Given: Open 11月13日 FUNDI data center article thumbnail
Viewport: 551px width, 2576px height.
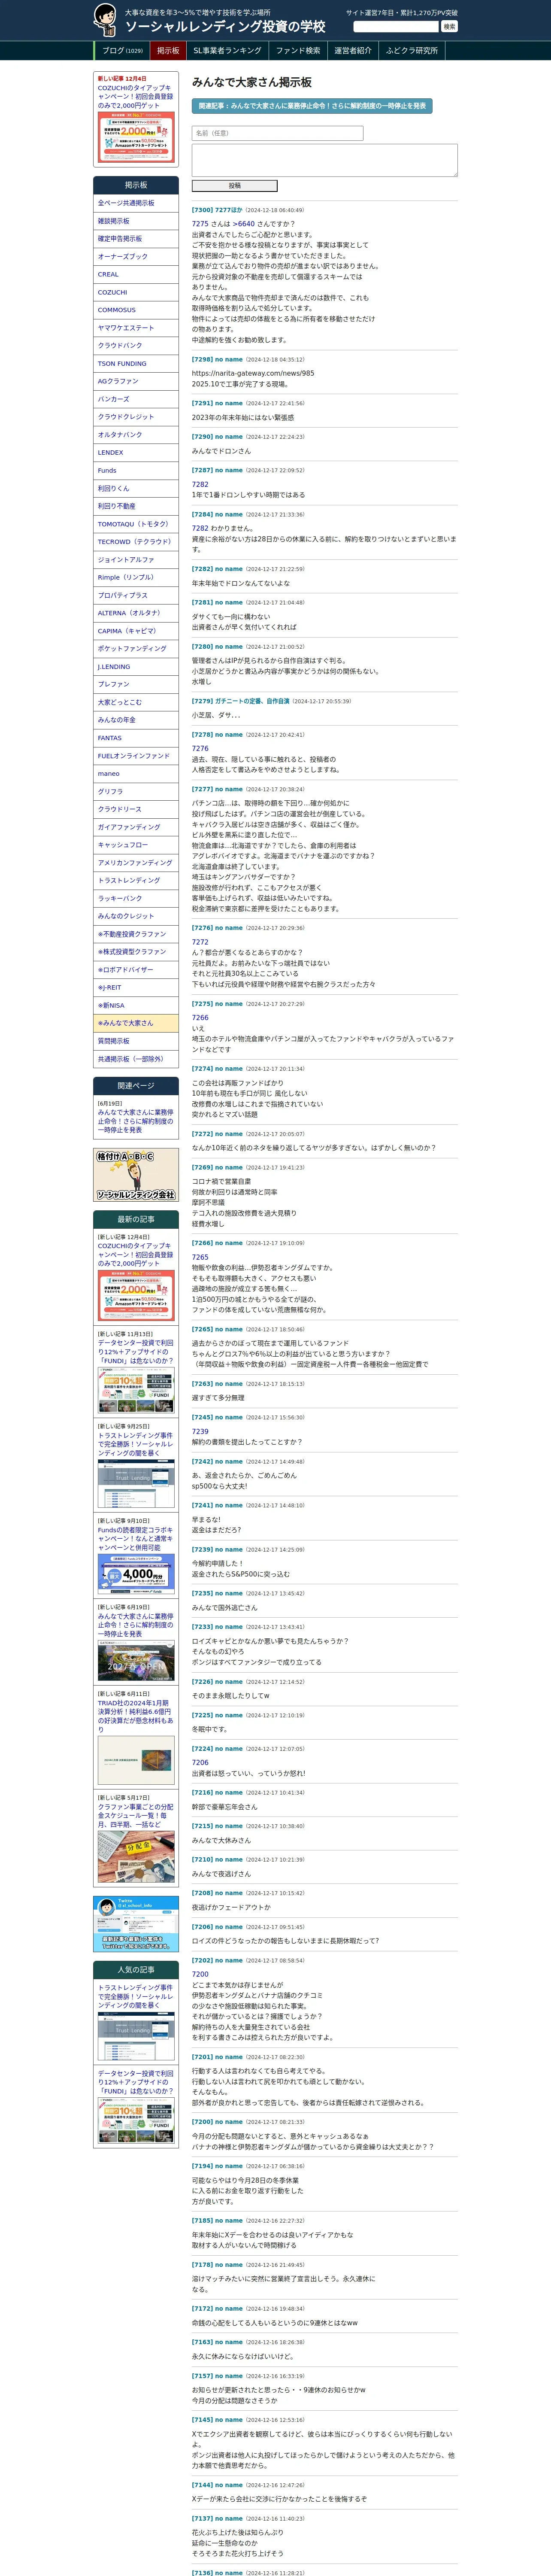Looking at the screenshot, I should [136, 1391].
